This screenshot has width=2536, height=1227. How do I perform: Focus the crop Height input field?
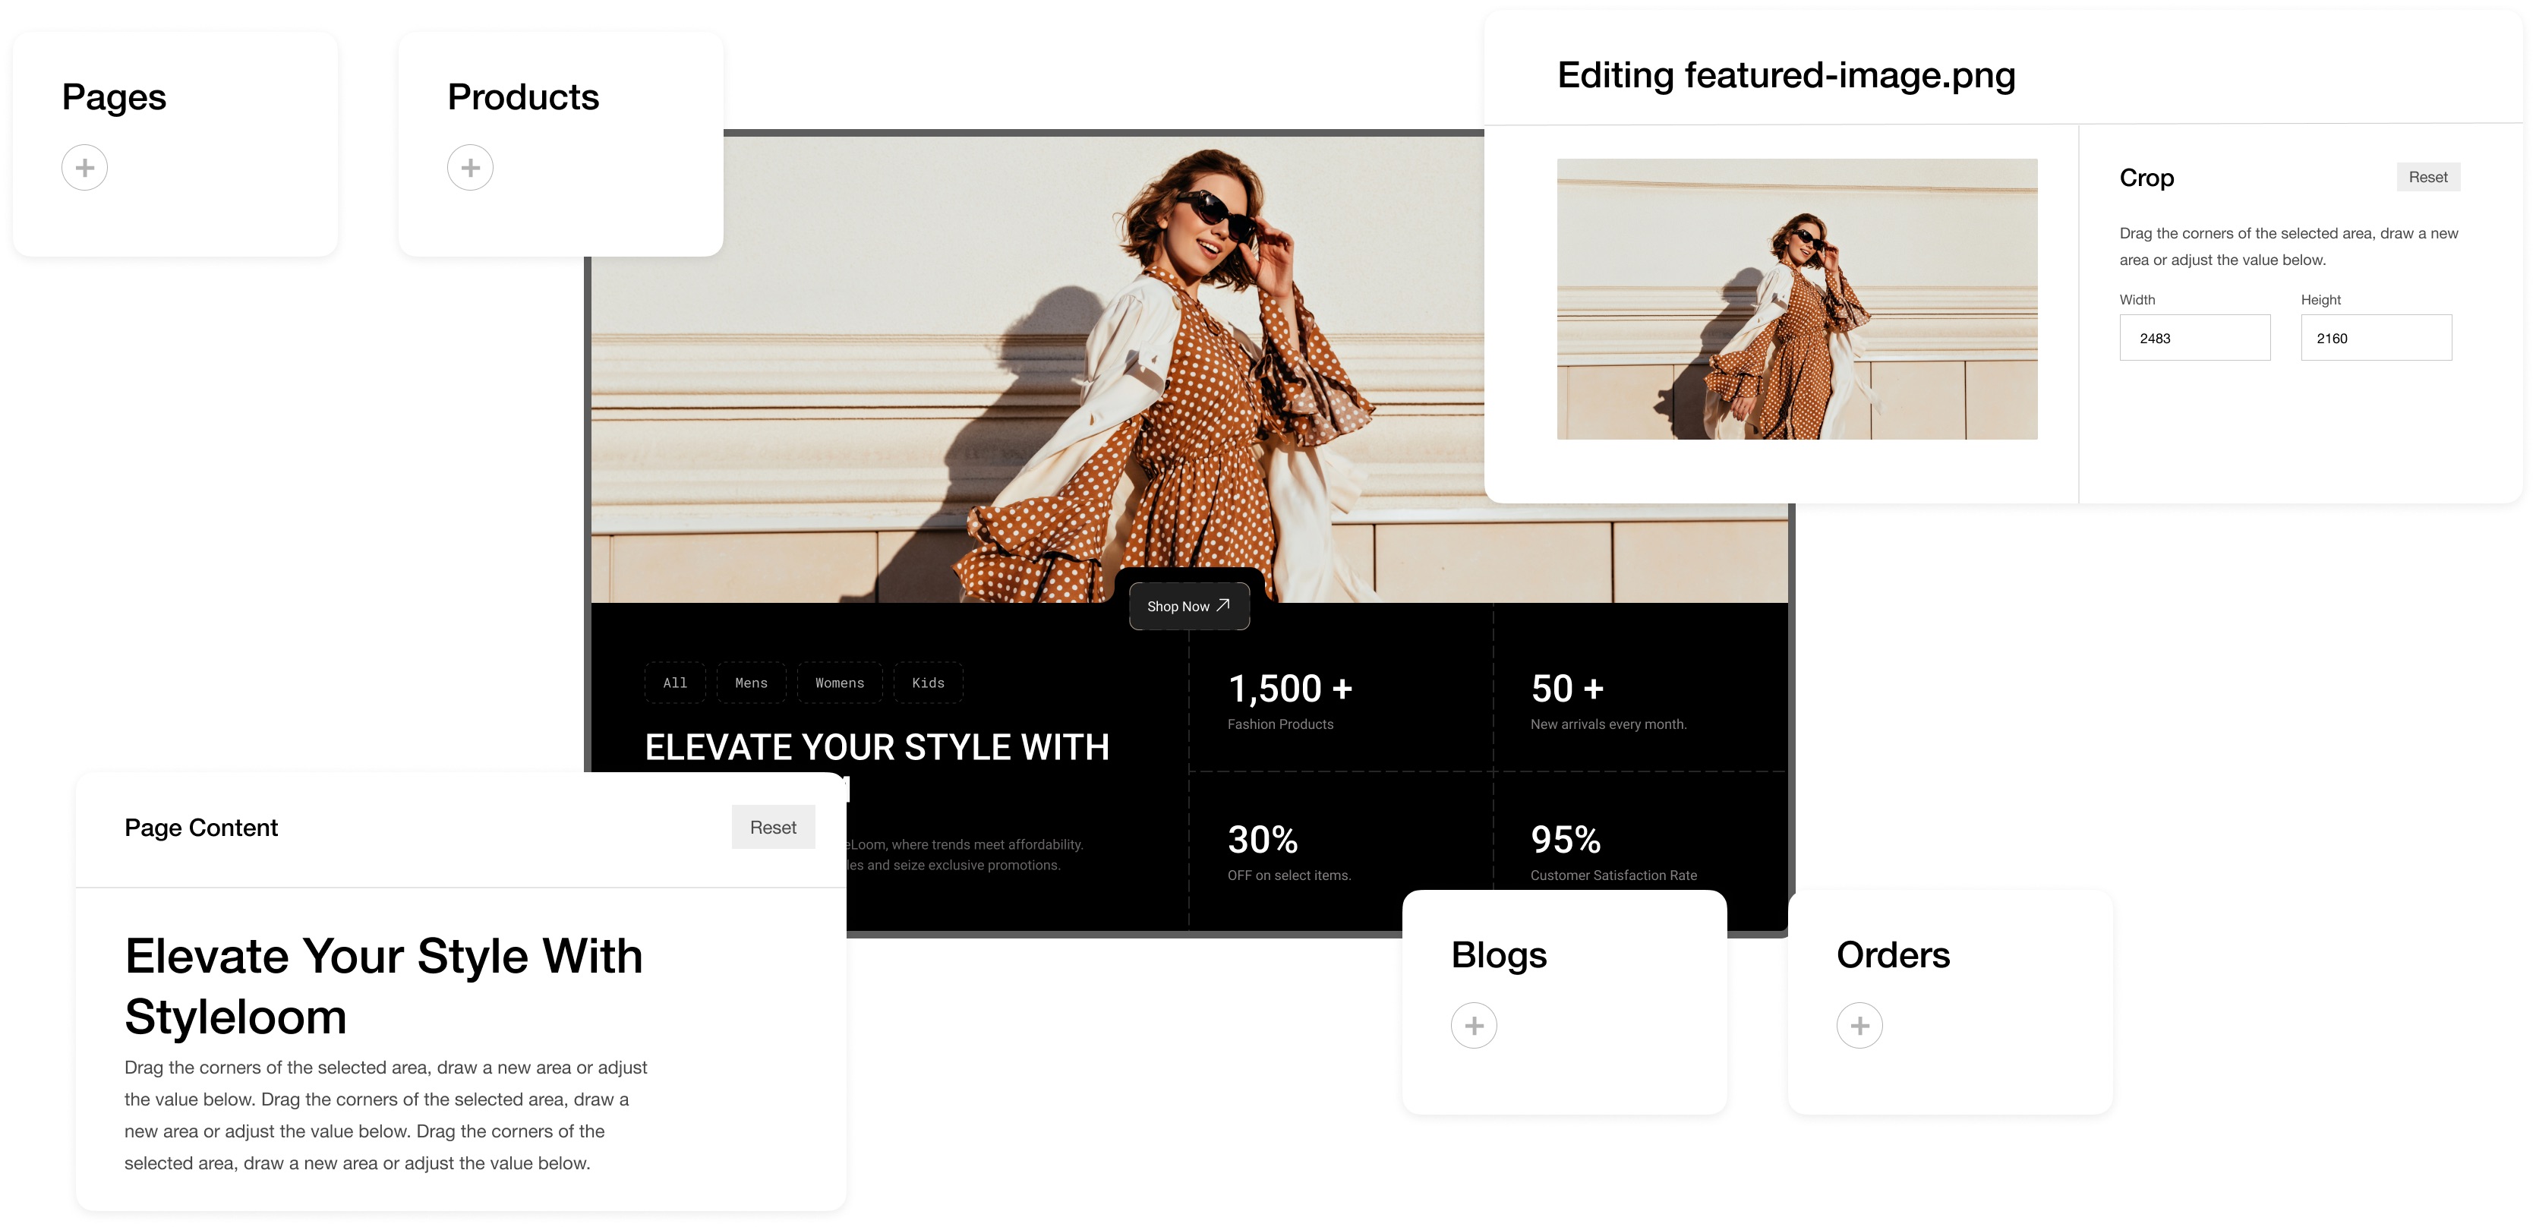[2376, 338]
